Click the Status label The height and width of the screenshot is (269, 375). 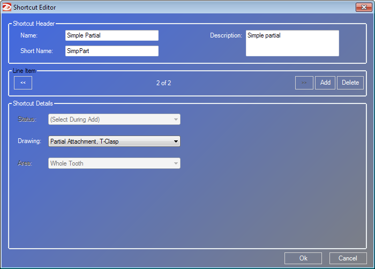(x=27, y=119)
